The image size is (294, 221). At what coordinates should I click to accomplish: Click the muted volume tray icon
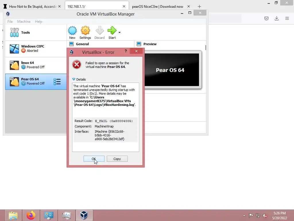[x=265, y=215]
